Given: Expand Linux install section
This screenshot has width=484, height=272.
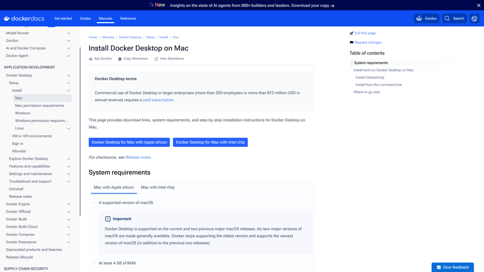Looking at the screenshot, I should point(69,128).
